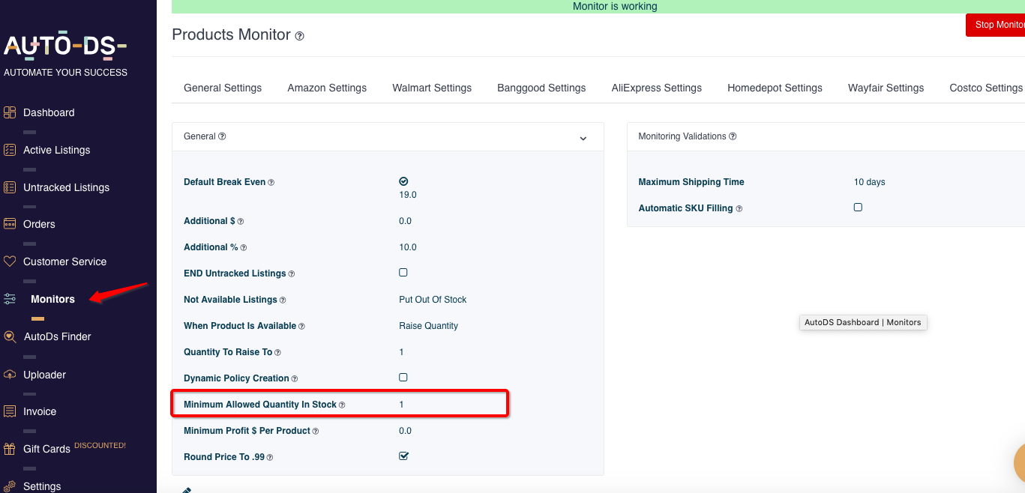Uncheck the Round Price To .99 checkbox

point(403,456)
